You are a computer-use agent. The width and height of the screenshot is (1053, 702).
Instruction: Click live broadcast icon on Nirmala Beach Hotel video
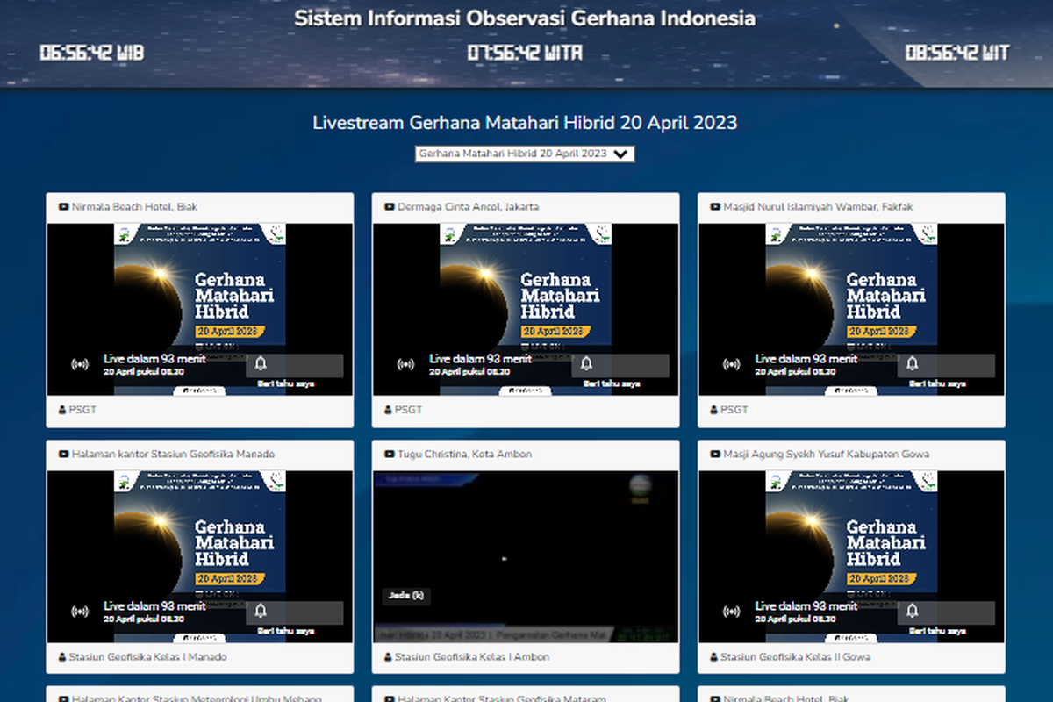tap(80, 364)
